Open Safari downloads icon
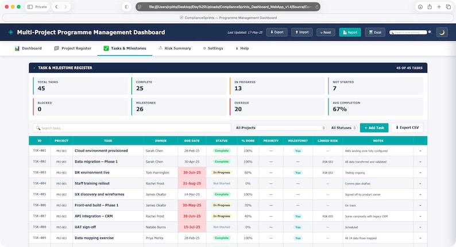Screen dimensions: 456x247 click(420, 7)
